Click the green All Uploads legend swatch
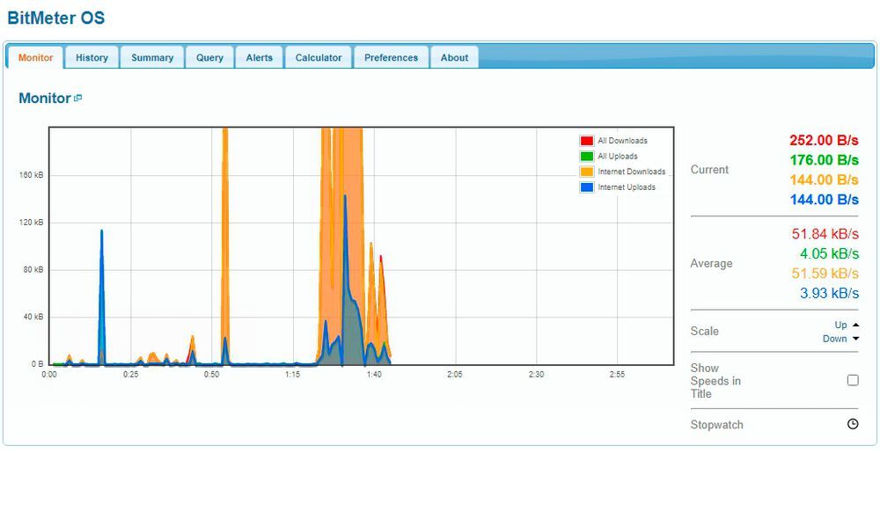Screen dimensions: 880x512 pyautogui.click(x=586, y=157)
